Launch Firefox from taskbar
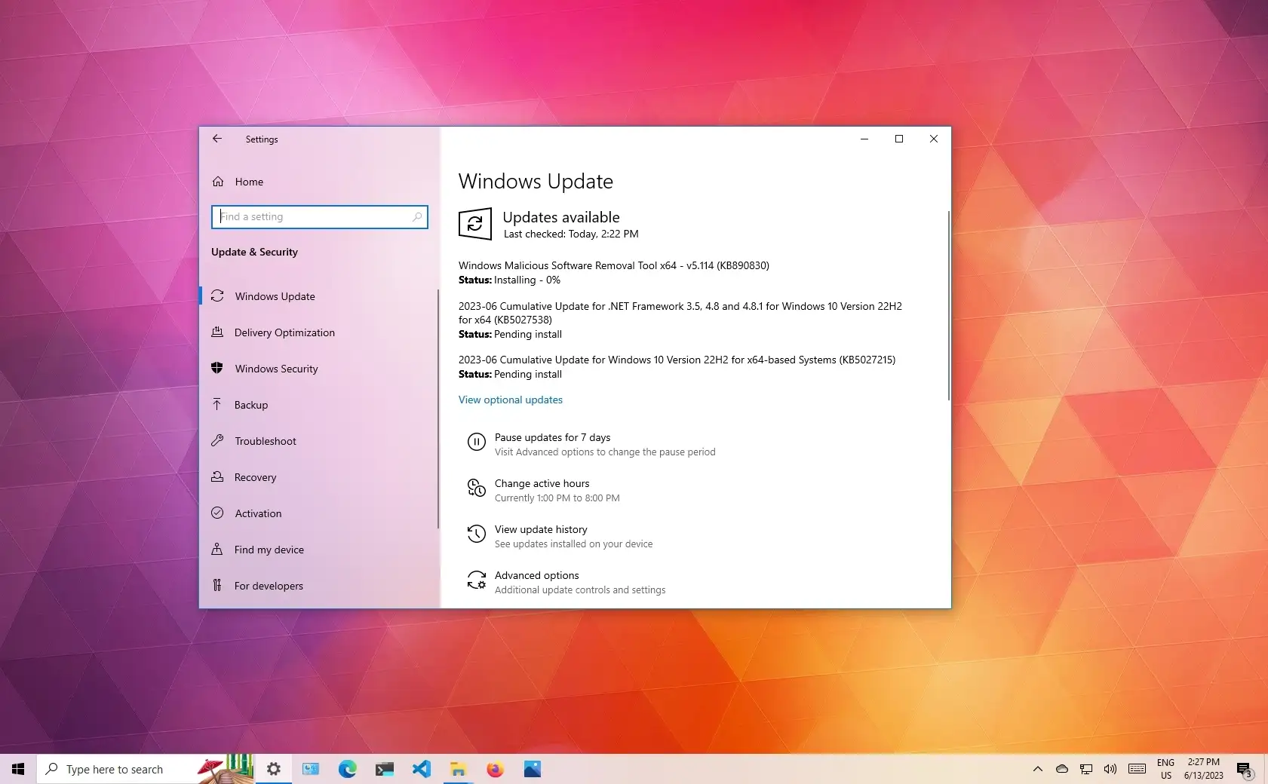The image size is (1268, 784). (495, 769)
